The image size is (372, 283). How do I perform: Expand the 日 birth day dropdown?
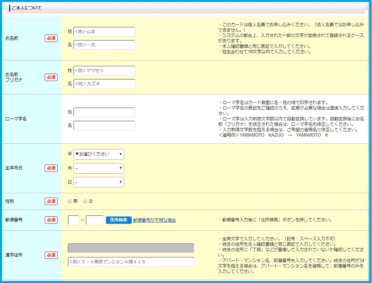point(98,182)
